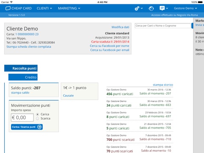Expand the MARKETING dropdown chevron

pyautogui.click(x=79, y=8)
